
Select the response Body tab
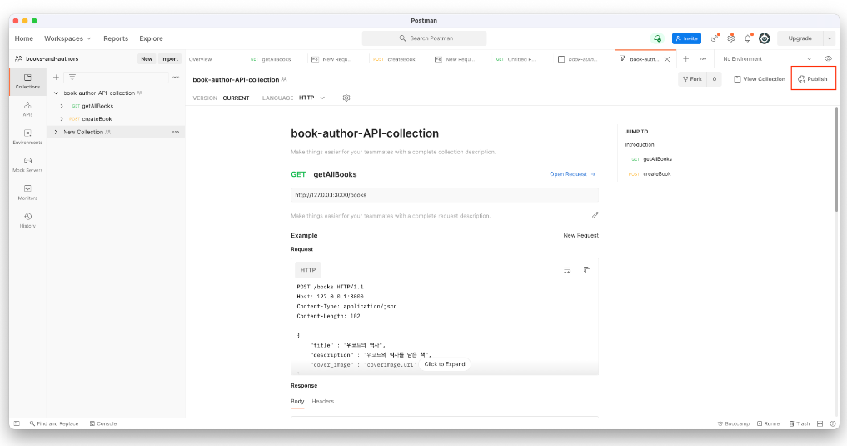point(297,402)
